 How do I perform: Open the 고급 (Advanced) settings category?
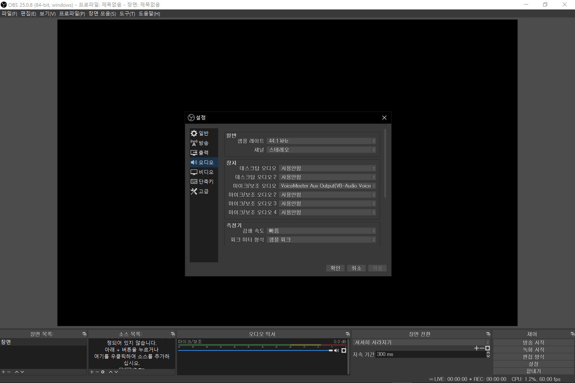(x=204, y=191)
